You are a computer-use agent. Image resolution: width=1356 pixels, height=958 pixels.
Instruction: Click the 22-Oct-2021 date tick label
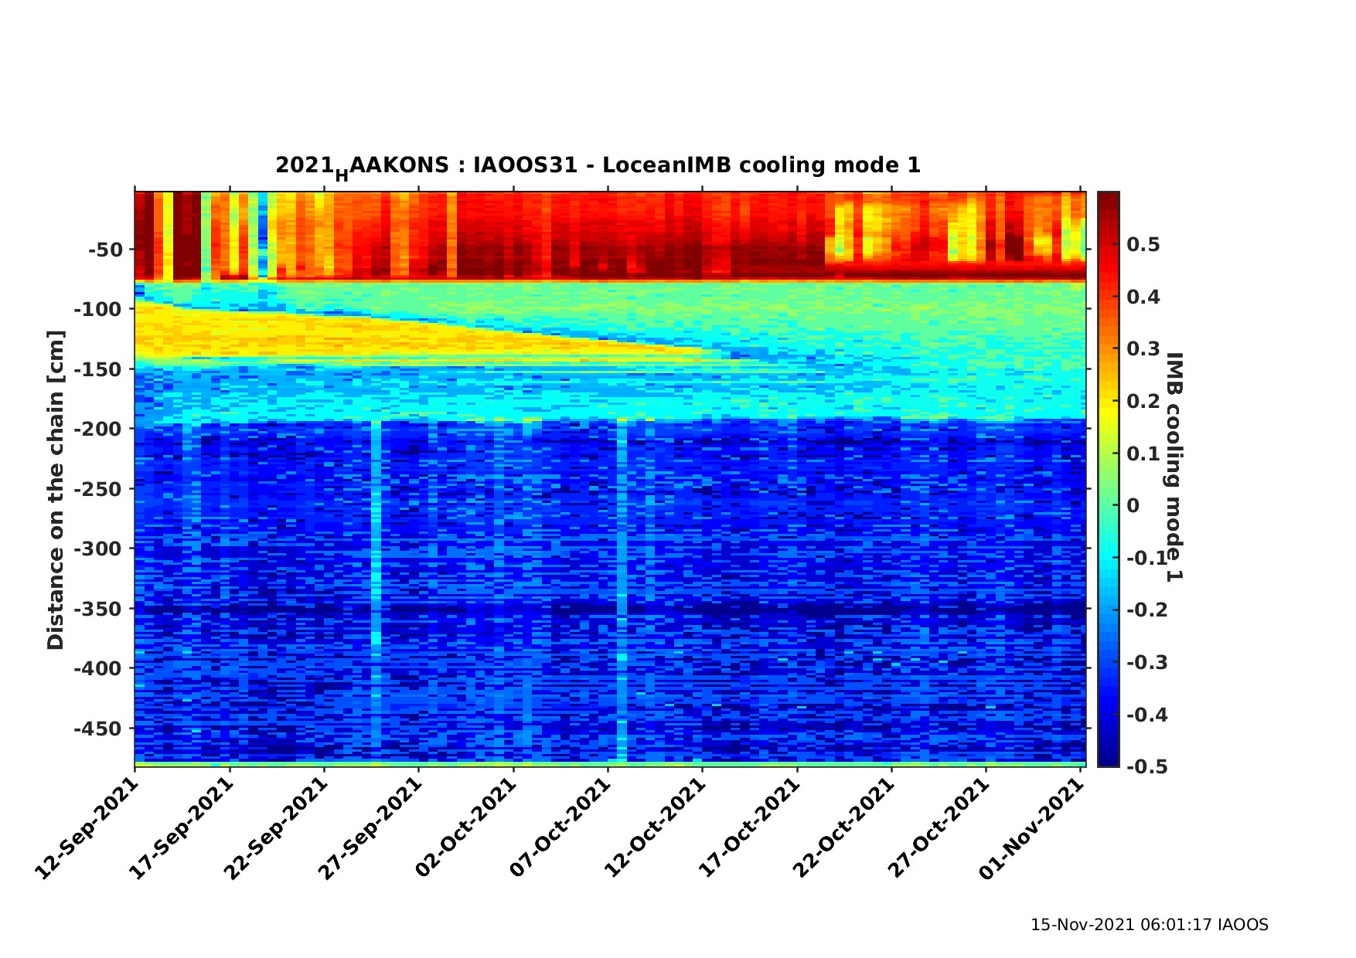click(x=843, y=827)
